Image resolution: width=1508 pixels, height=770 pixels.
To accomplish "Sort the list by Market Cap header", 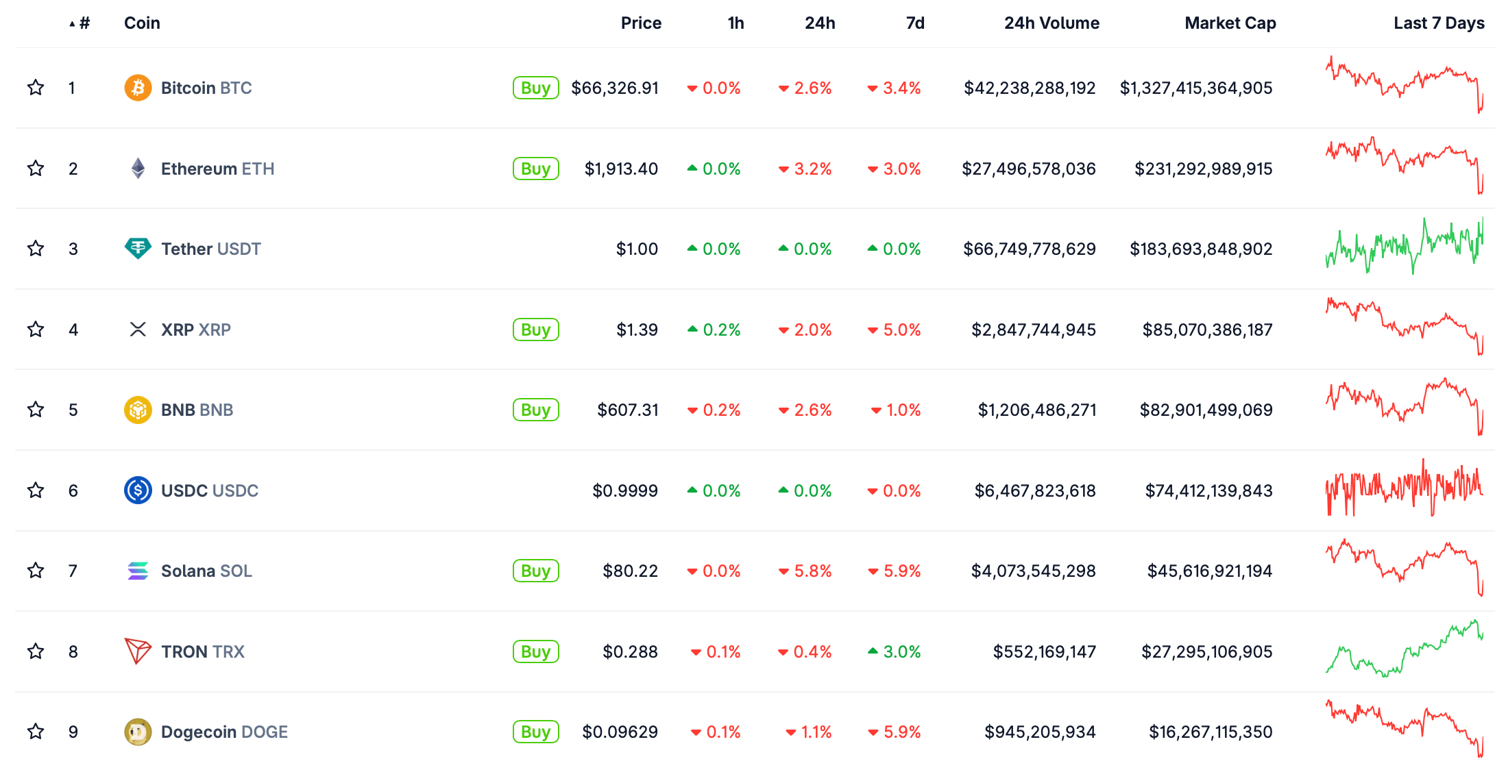I will pyautogui.click(x=1230, y=23).
